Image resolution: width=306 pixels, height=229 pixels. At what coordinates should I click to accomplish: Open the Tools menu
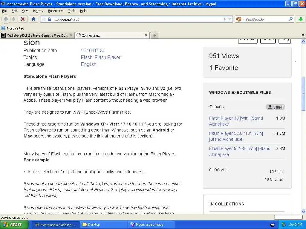click(x=72, y=11)
